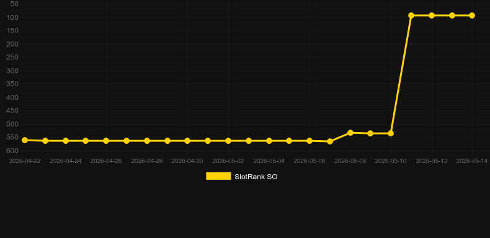Click the y-axis label 550
The image size is (490, 238).
point(12,138)
